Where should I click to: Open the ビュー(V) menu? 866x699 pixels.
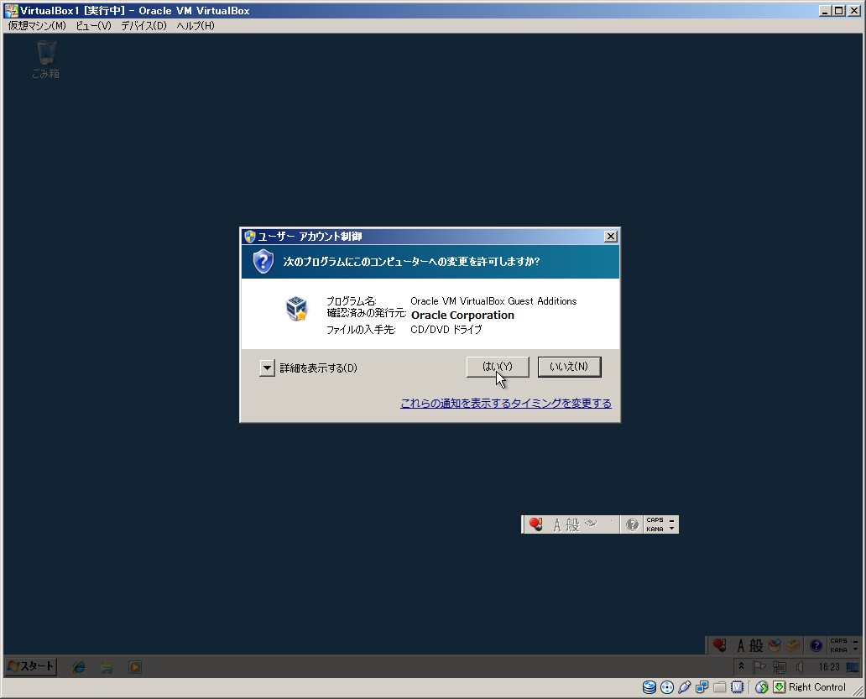[93, 26]
